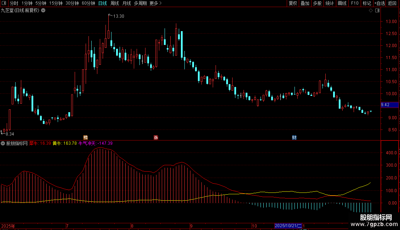400x230 pixels.
Task: Activate the 画线 drawing tool
Action: [342, 3]
